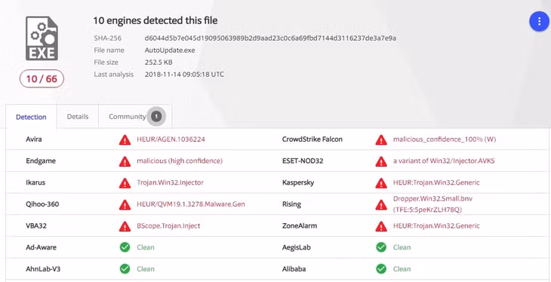Open the blue three-dot options menu
This screenshot has width=551, height=282.
539,21
